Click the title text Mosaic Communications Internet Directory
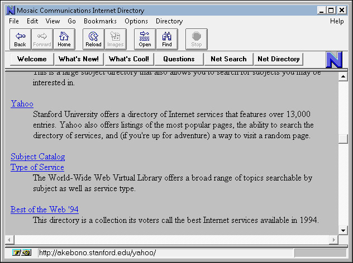Viewport: 353px width, 263px height. pyautogui.click(x=80, y=11)
